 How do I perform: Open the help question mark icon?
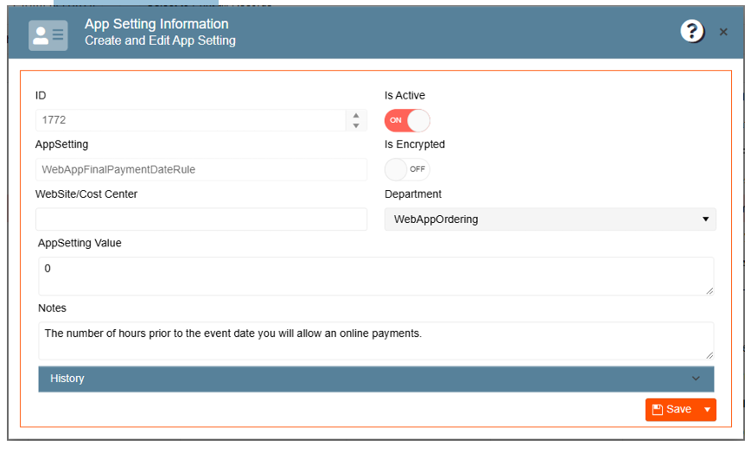[x=692, y=32]
